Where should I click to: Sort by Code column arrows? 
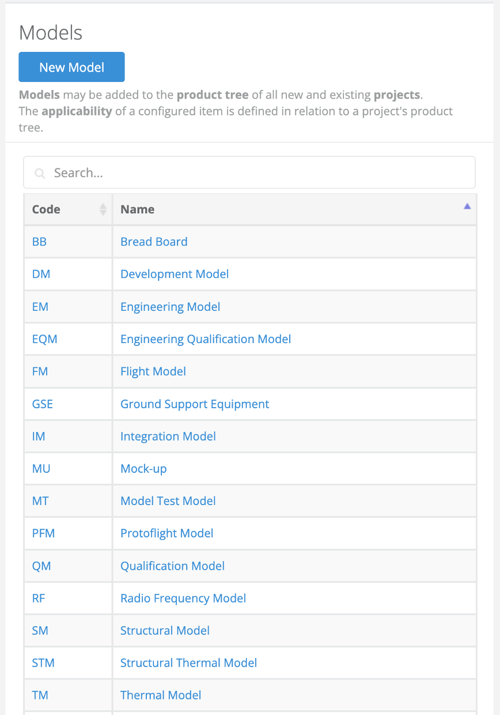pos(103,209)
